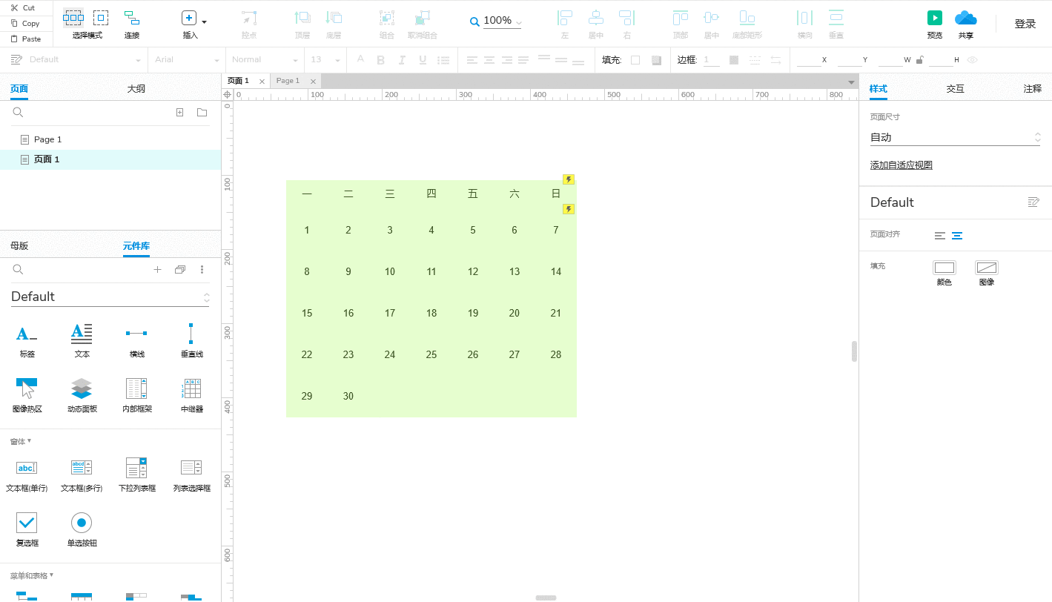The image size is (1052, 602).
Task: Switch to the 母版 masters tab
Action: (x=19, y=246)
